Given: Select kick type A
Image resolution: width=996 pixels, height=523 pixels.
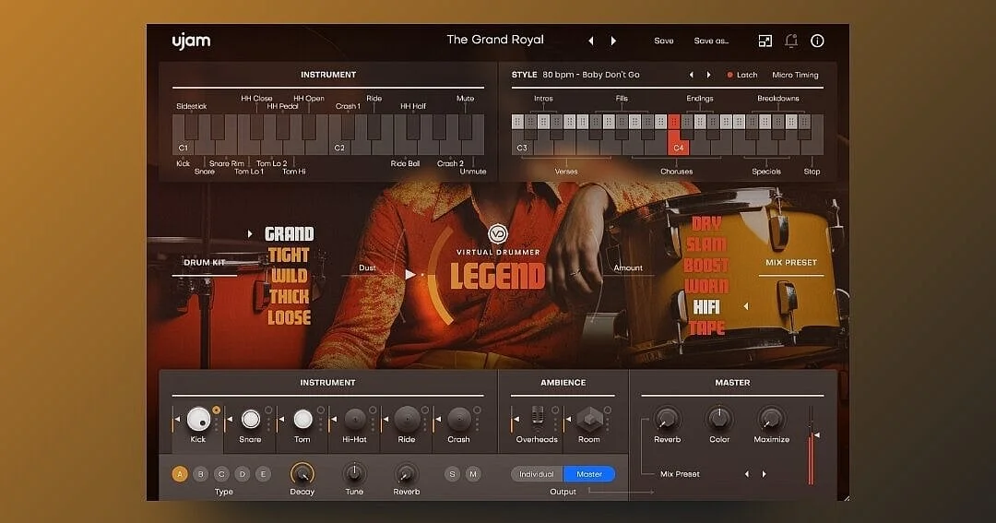Looking at the screenshot, I should 180,474.
